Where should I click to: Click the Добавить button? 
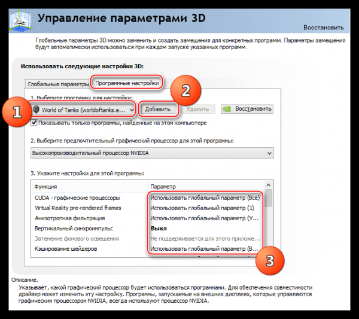(x=158, y=110)
